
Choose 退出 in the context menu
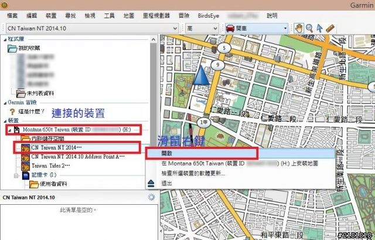(x=240, y=183)
